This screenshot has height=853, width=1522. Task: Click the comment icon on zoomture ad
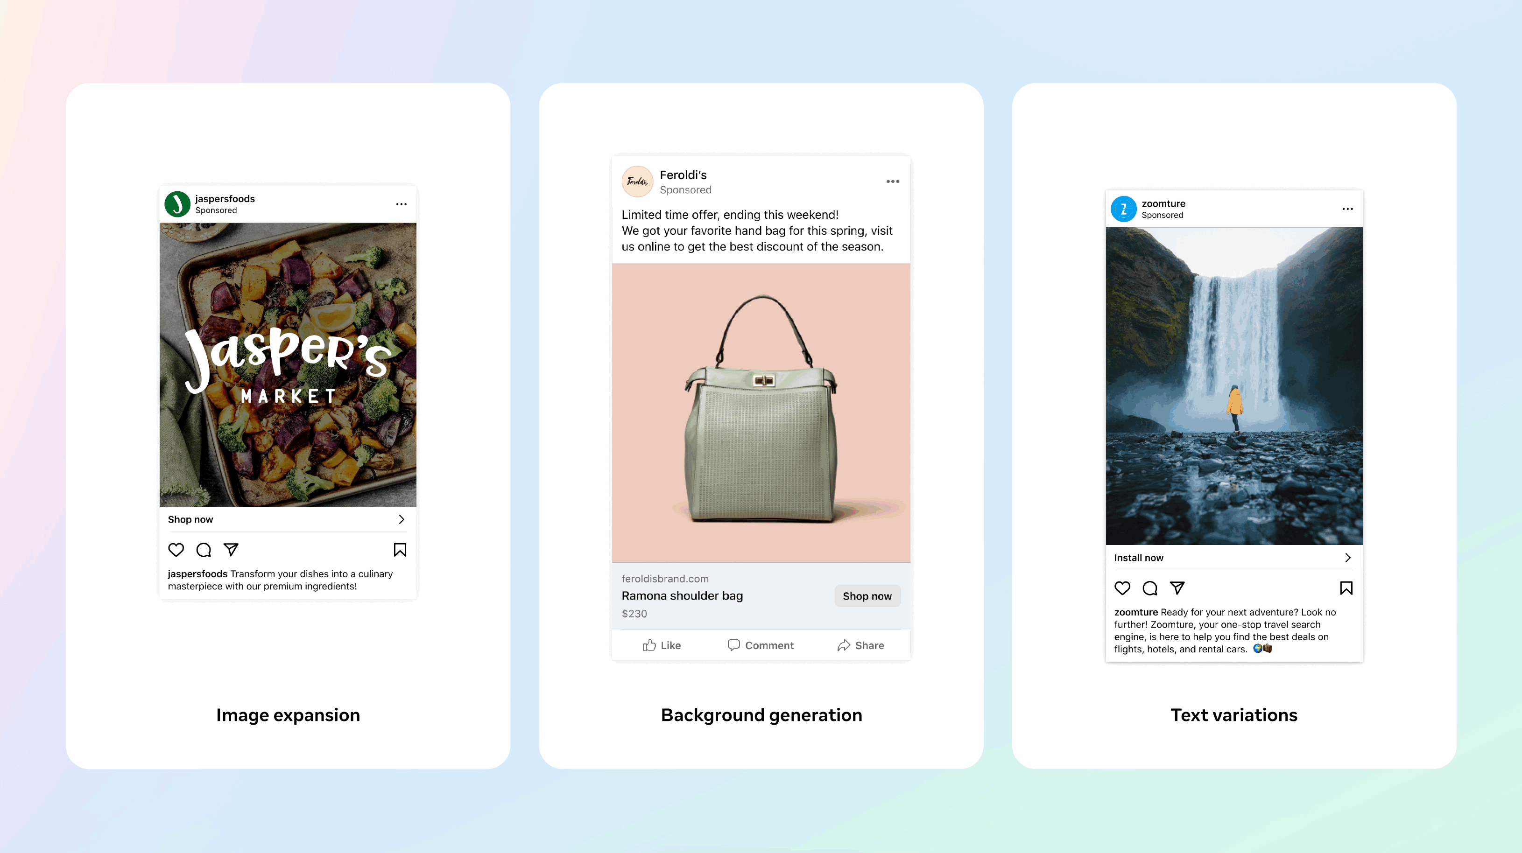pos(1149,587)
